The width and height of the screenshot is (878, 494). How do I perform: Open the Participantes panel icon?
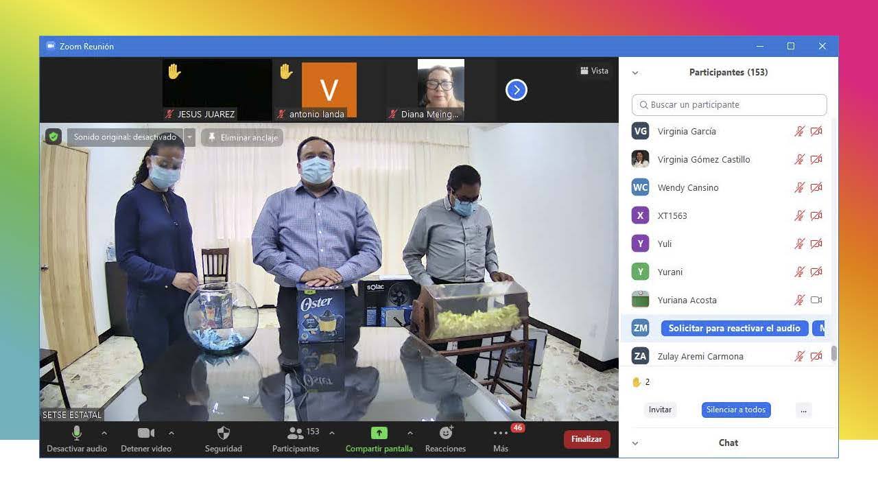click(x=296, y=433)
